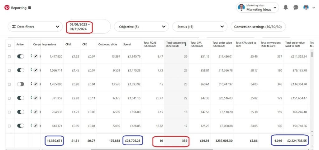Open the messages chat bubble icon
This screenshot has width=319, height=150.
click(296, 7)
